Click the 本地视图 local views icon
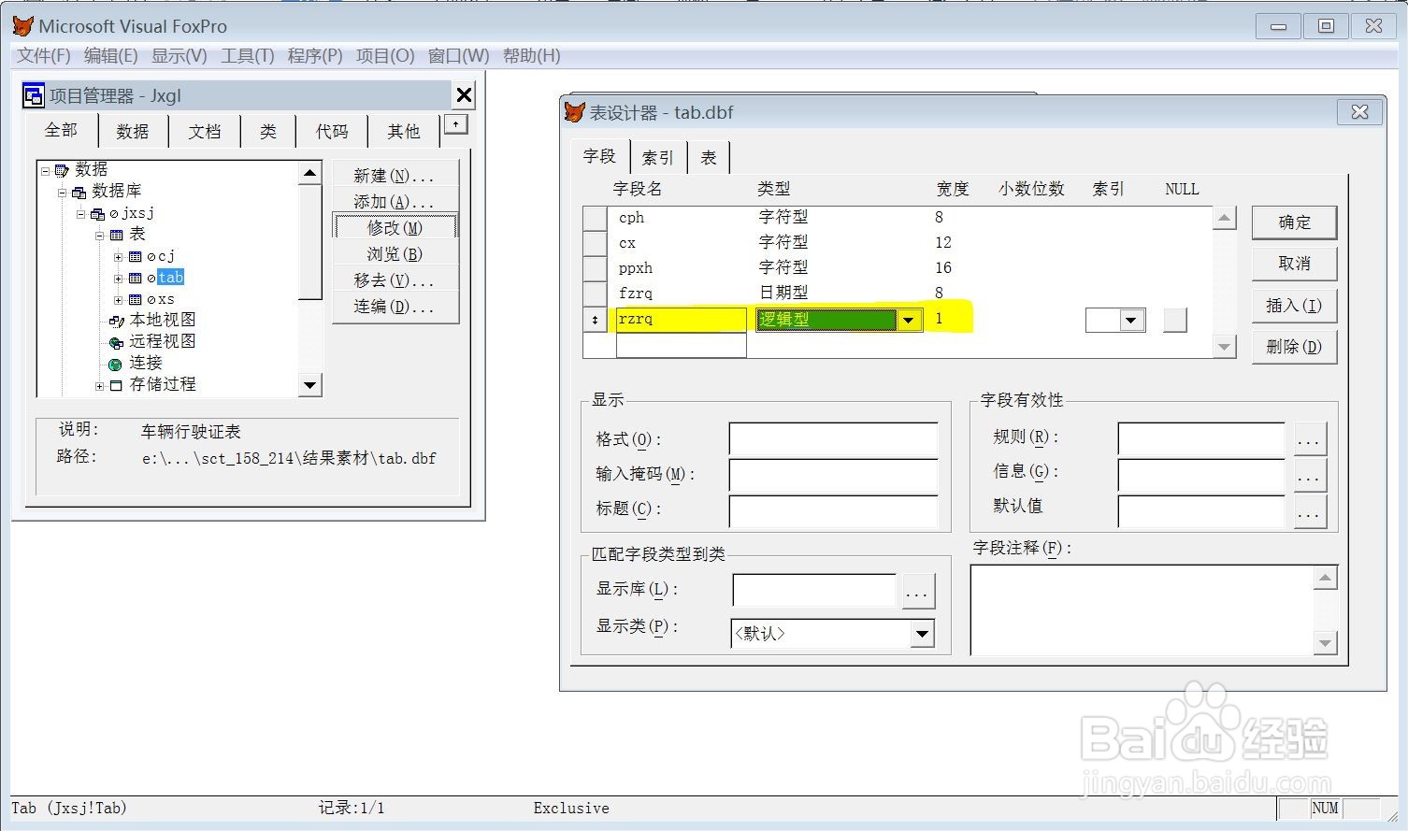Viewport: 1408px width, 831px height. point(116,322)
